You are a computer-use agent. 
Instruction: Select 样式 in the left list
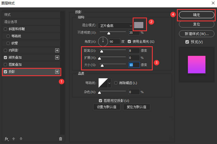(31, 15)
